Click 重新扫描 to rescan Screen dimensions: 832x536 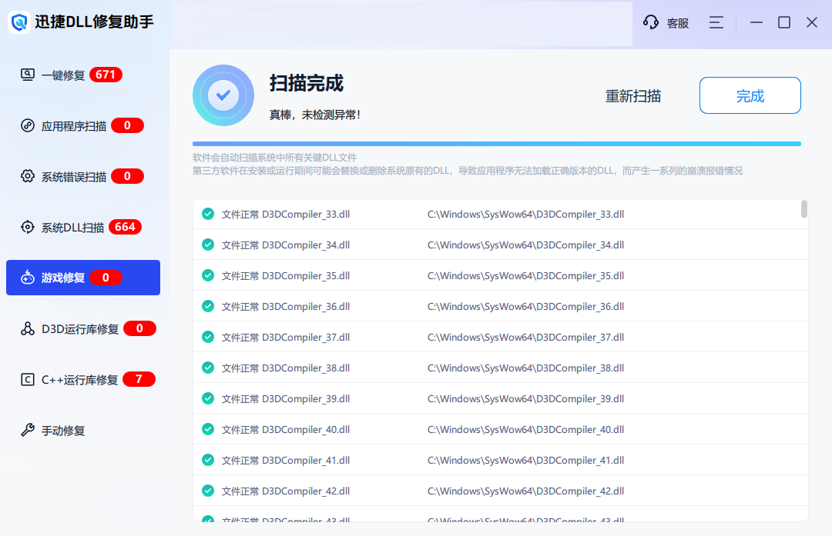pyautogui.click(x=633, y=96)
